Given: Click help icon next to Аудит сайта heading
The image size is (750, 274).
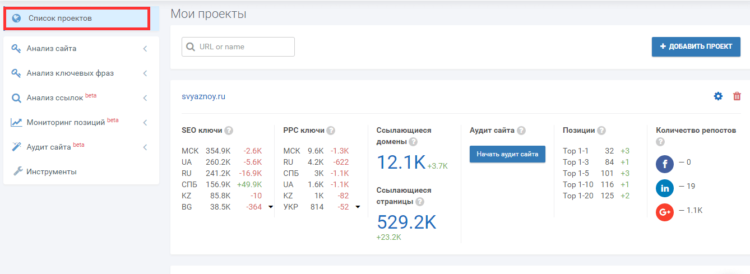Looking at the screenshot, I should click(521, 131).
